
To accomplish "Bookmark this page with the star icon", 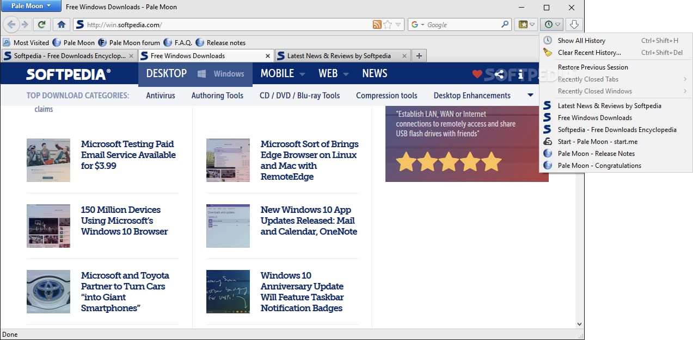I will tap(388, 24).
